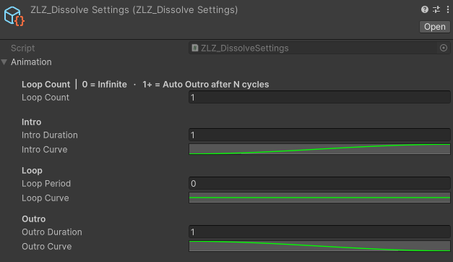Click the Intro section header

(32, 122)
